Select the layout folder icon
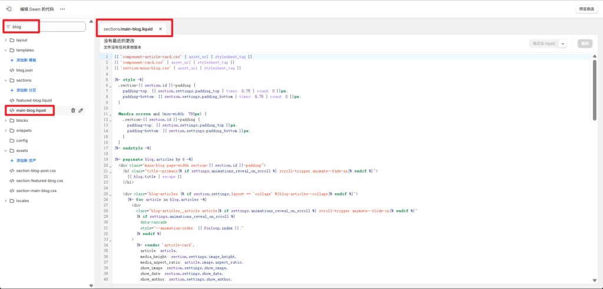Viewport: 603px width, 289px height. [x=12, y=40]
